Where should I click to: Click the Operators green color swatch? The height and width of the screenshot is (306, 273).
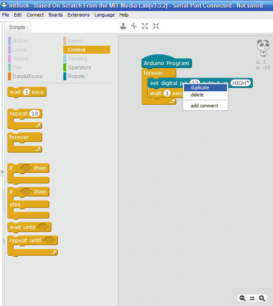pyautogui.click(x=65, y=68)
